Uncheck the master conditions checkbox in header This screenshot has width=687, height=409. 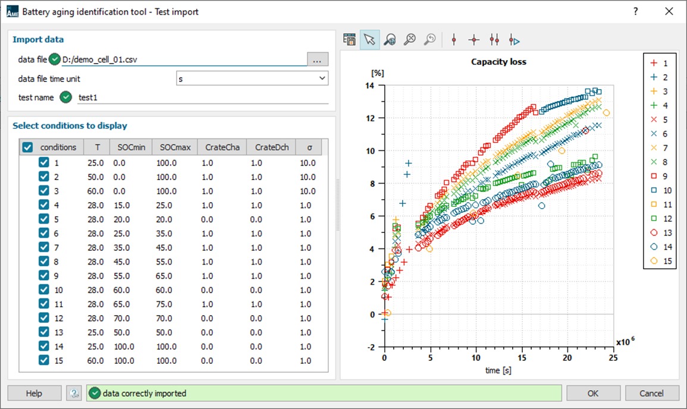27,147
